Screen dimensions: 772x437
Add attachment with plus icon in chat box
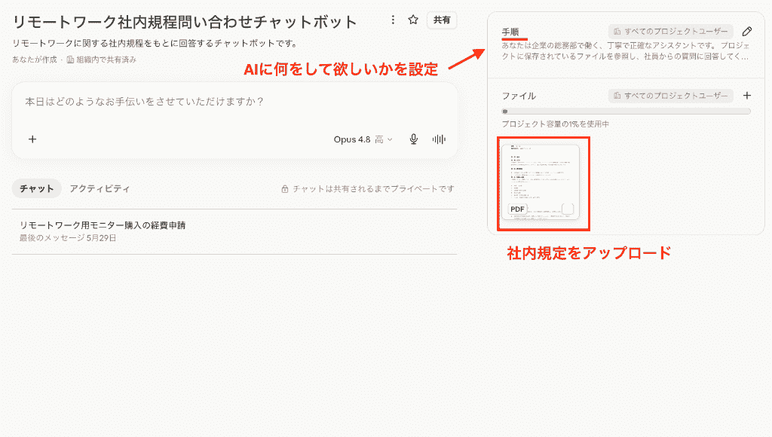[32, 139]
